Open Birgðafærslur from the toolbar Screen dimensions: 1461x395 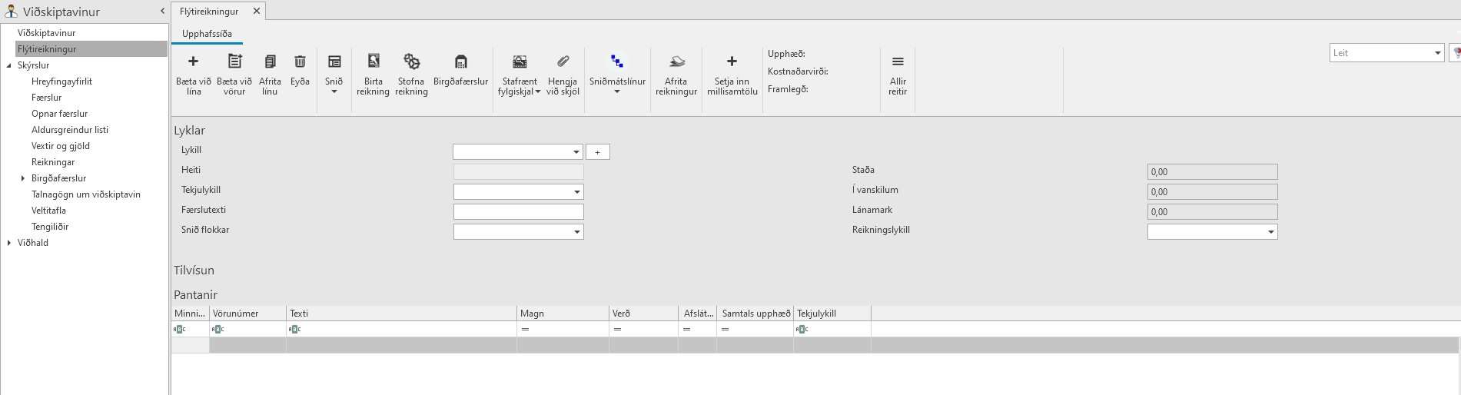pos(460,62)
